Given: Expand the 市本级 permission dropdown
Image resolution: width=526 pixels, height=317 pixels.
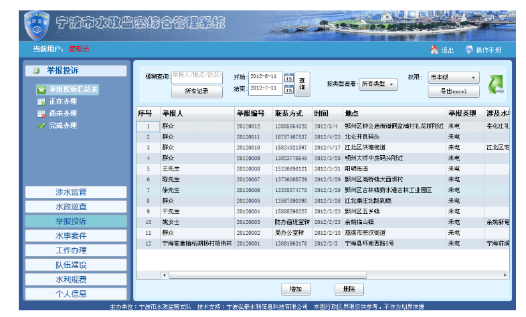Looking at the screenshot, I should [454, 78].
